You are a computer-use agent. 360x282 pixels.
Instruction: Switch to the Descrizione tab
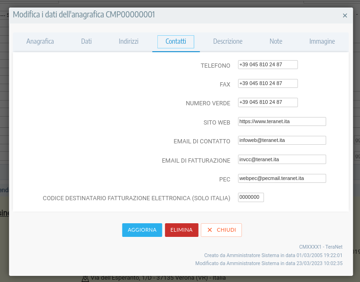tap(228, 41)
